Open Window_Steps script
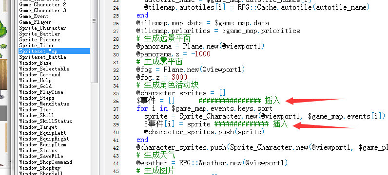 [37, 98]
